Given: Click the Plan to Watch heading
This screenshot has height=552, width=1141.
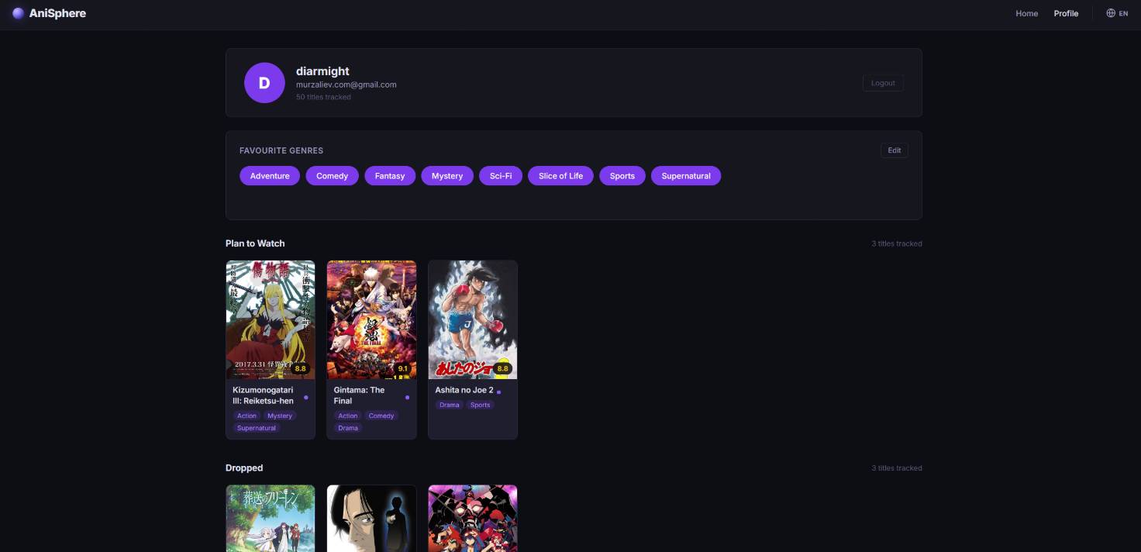Looking at the screenshot, I should pos(255,243).
